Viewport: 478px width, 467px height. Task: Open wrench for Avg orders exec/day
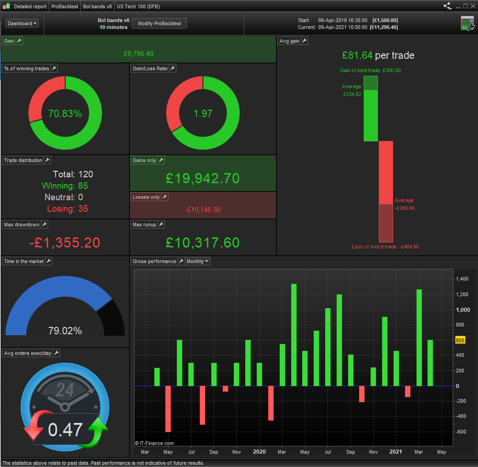point(56,353)
